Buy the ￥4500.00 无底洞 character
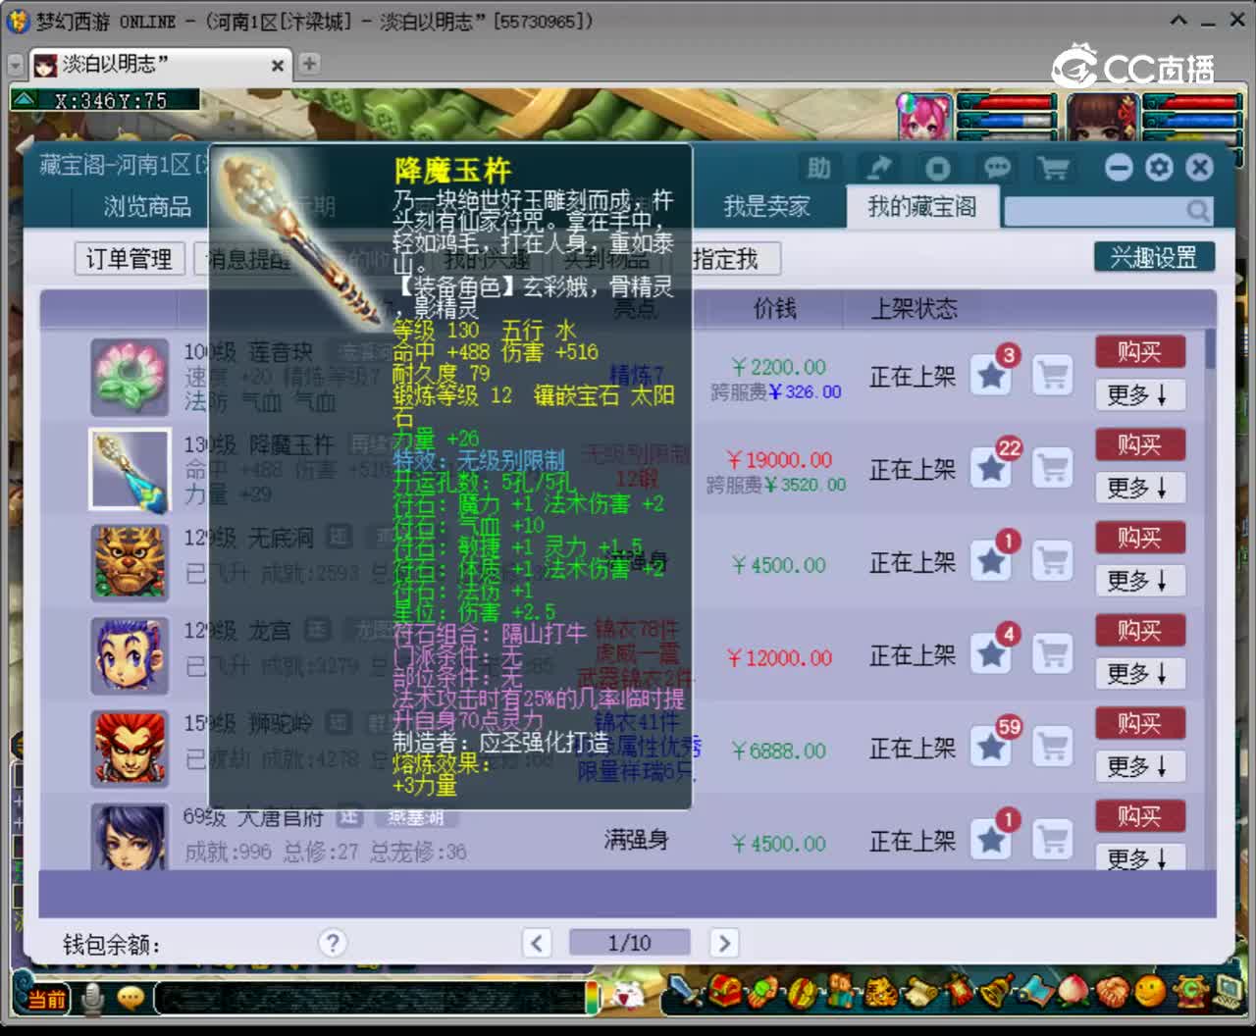 pos(1139,538)
